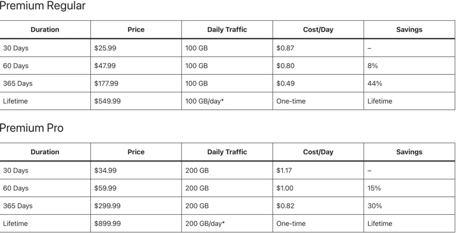Click the Premium Pro heading

[x=32, y=129]
